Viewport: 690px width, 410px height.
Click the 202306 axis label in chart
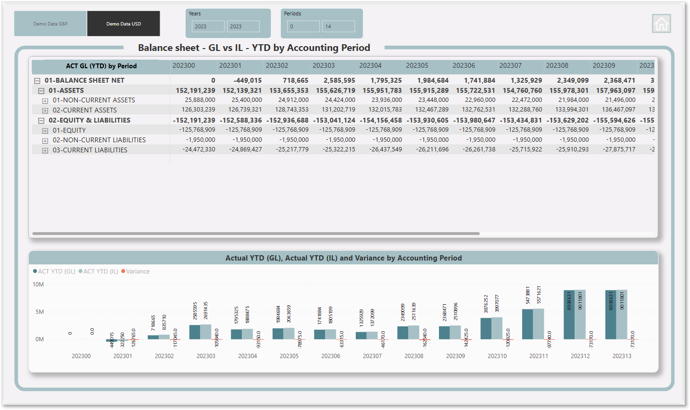coord(331,356)
